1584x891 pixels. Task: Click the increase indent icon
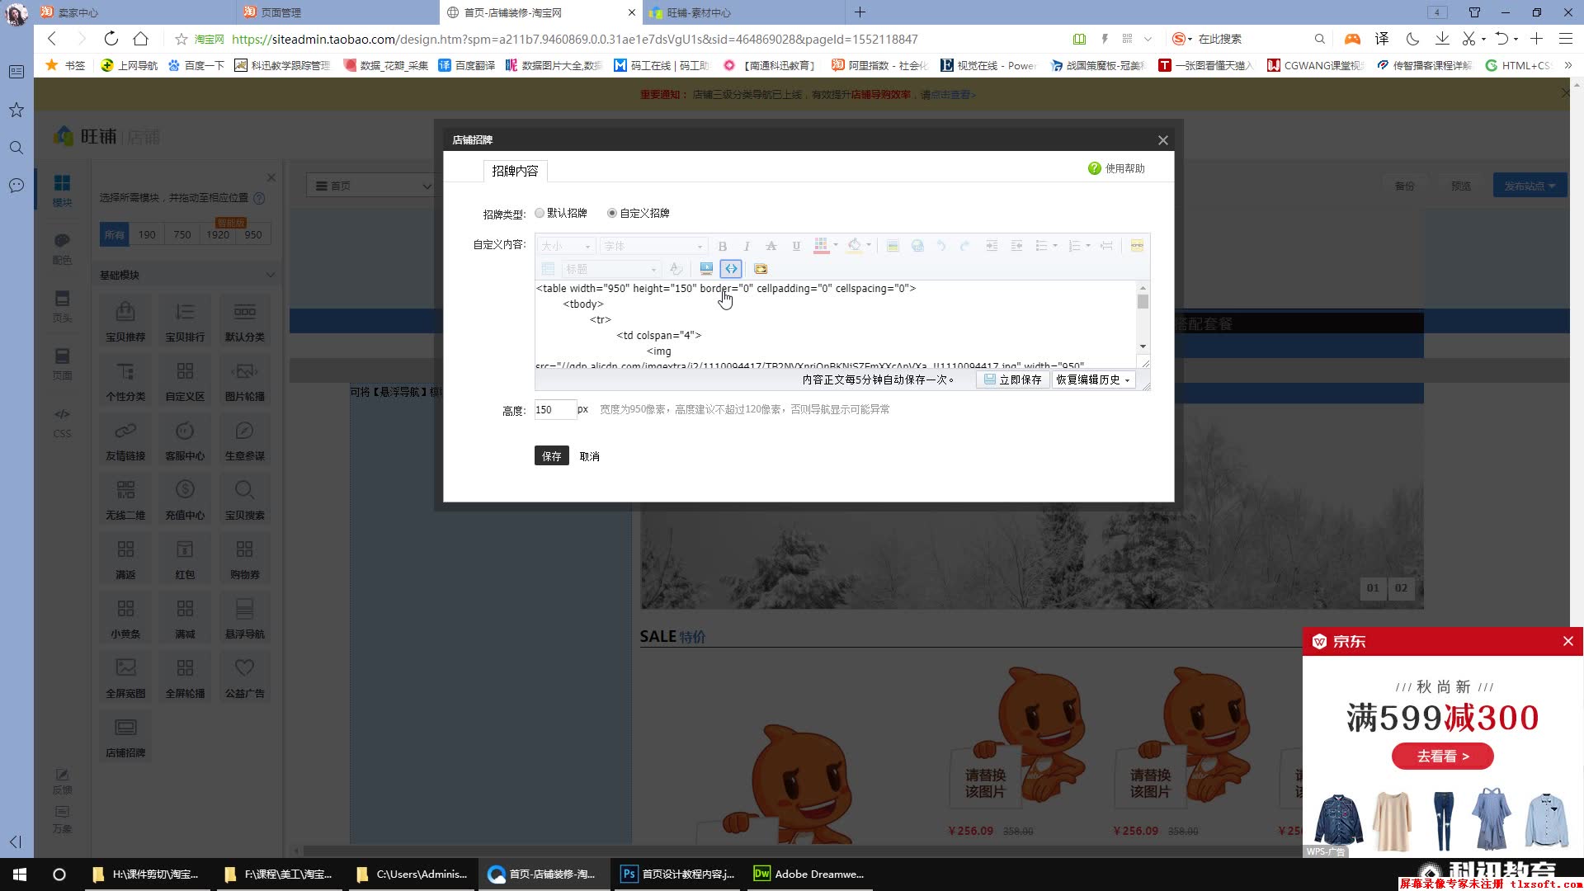click(992, 246)
